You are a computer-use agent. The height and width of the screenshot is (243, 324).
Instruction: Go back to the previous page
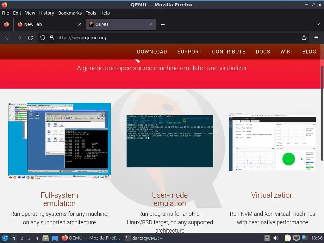click(8, 38)
